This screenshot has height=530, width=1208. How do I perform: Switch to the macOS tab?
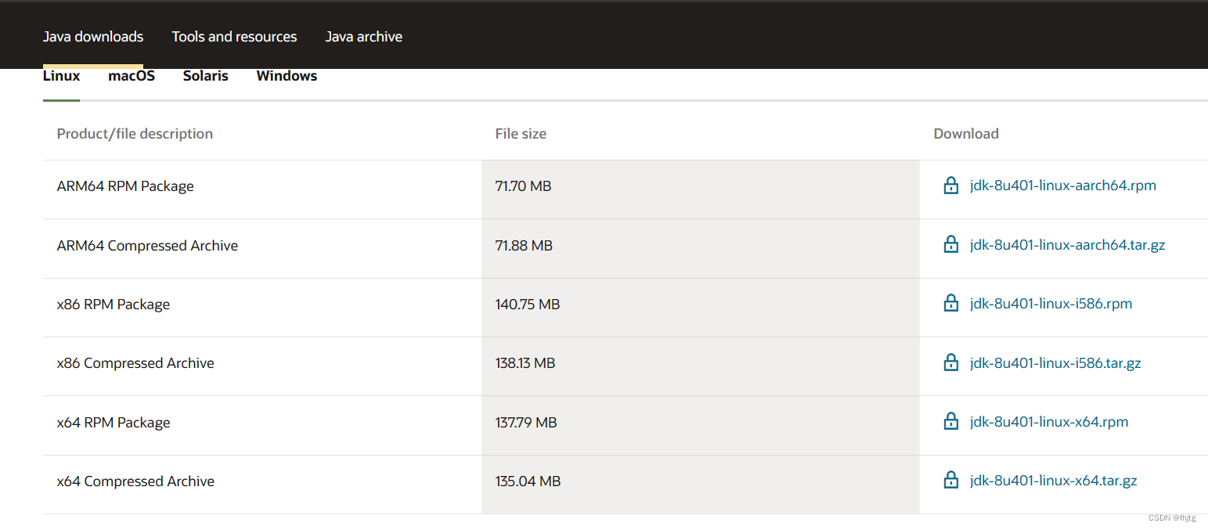click(x=132, y=76)
